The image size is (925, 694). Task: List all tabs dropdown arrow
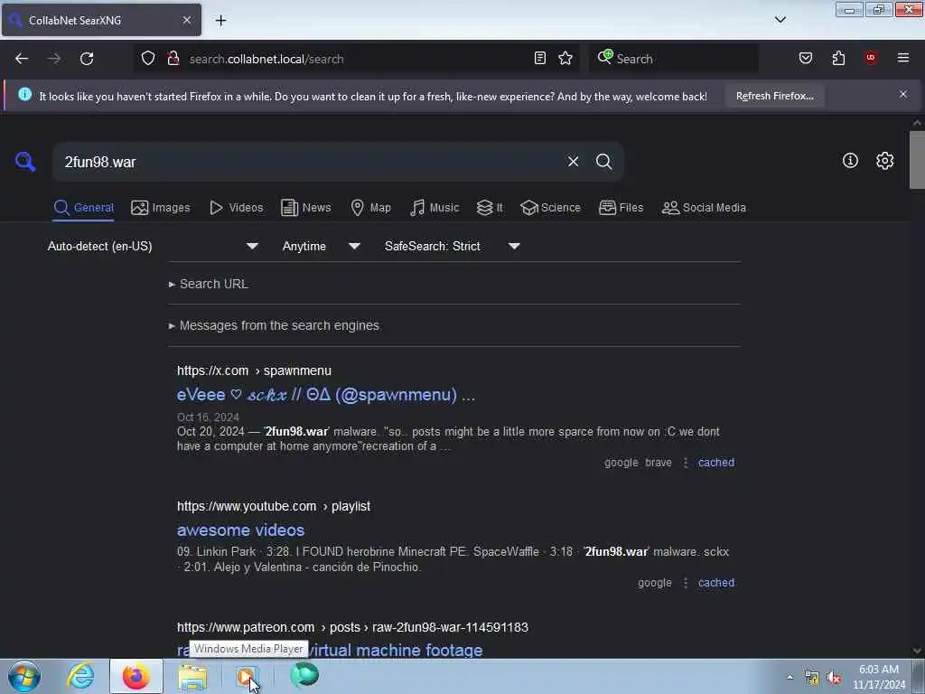(780, 20)
